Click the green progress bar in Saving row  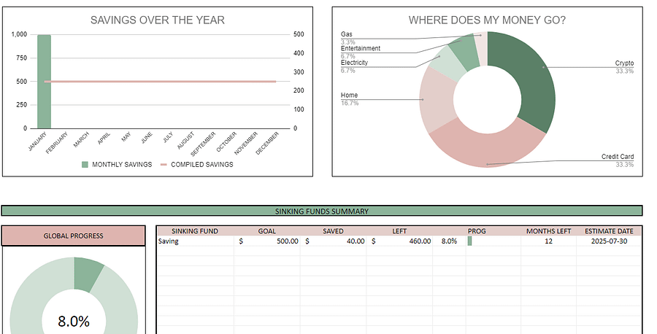click(469, 241)
